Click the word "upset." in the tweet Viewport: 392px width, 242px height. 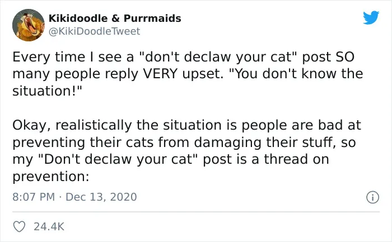click(x=203, y=74)
